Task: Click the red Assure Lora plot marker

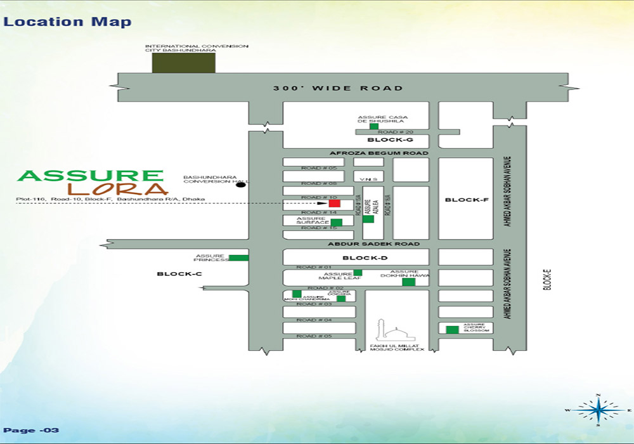Action: [334, 204]
